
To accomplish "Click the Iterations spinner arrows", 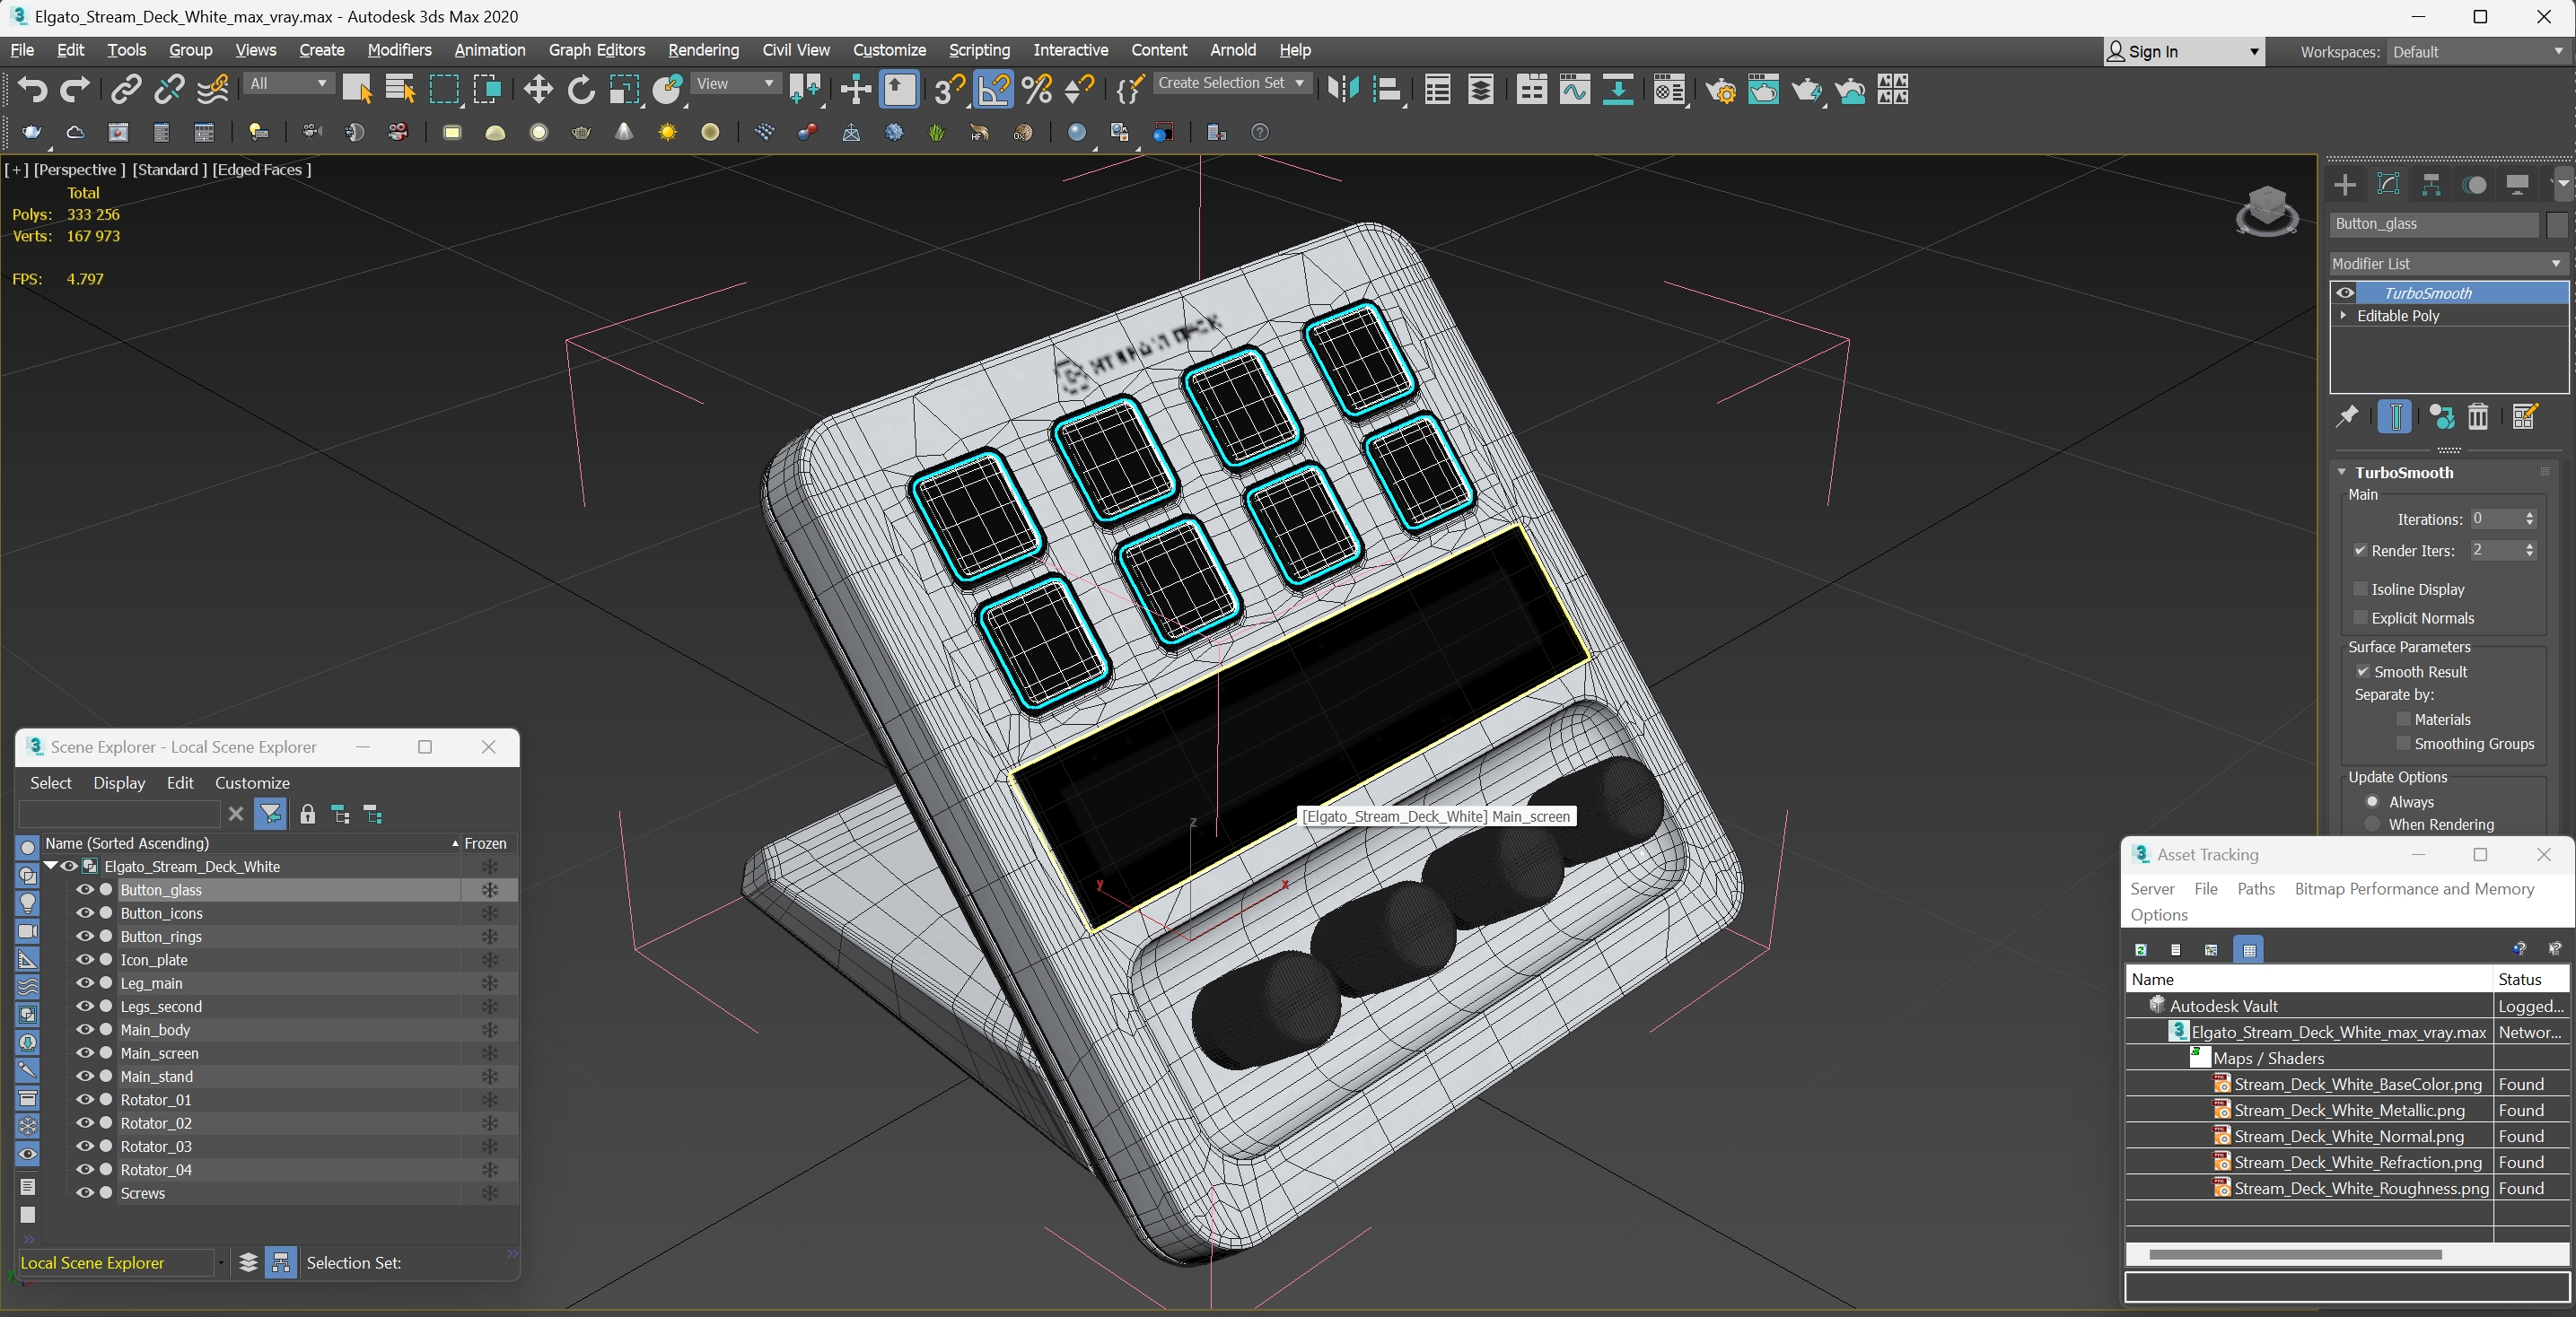I will [x=2530, y=519].
